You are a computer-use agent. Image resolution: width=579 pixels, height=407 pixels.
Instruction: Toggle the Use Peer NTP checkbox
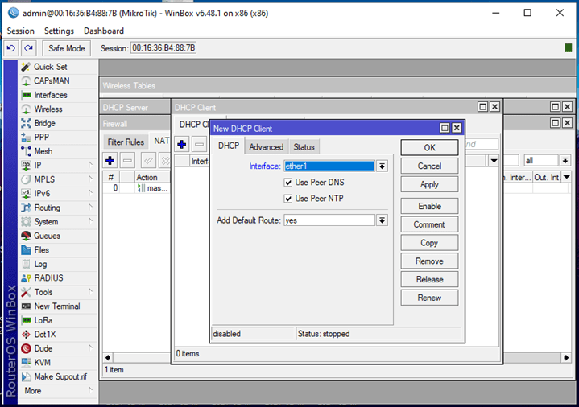[288, 199]
